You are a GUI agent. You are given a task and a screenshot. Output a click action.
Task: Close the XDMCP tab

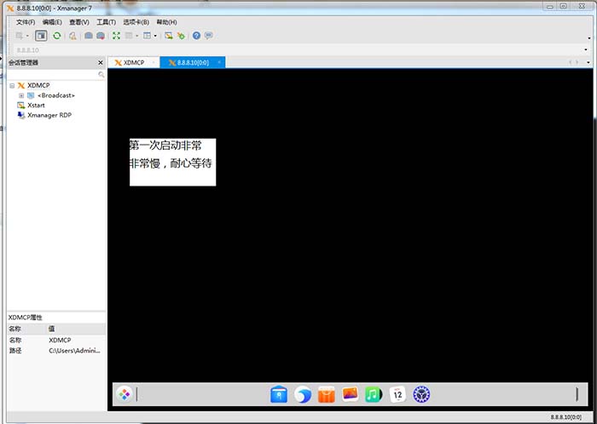click(x=154, y=63)
